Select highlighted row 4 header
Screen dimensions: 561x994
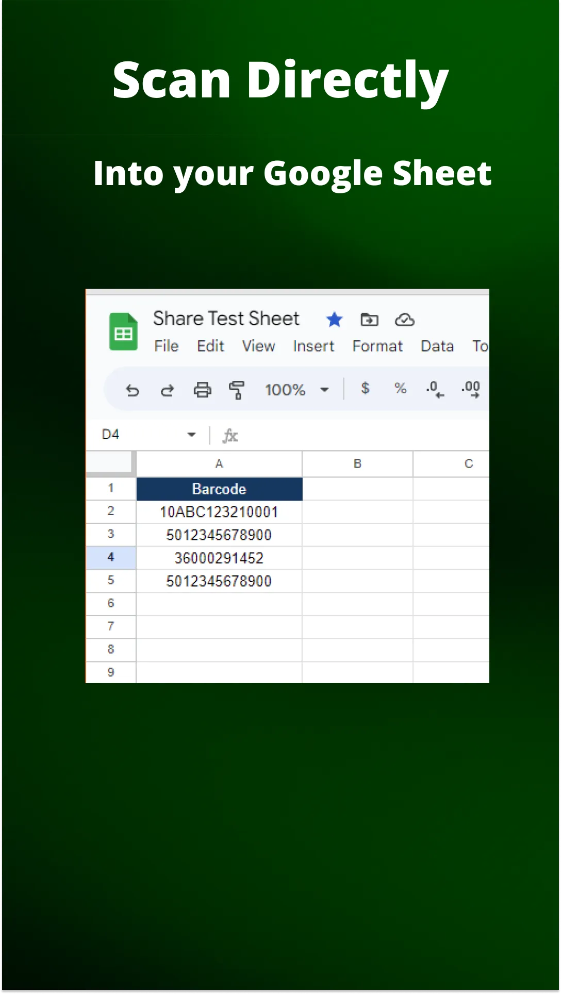111,558
